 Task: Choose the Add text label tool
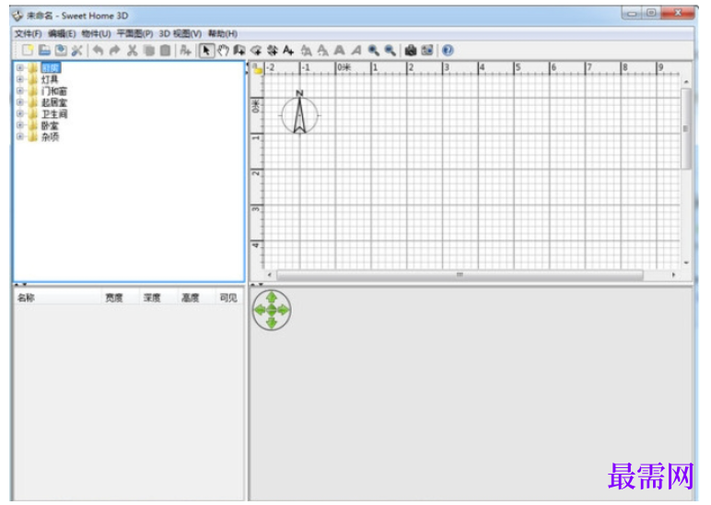(288, 51)
